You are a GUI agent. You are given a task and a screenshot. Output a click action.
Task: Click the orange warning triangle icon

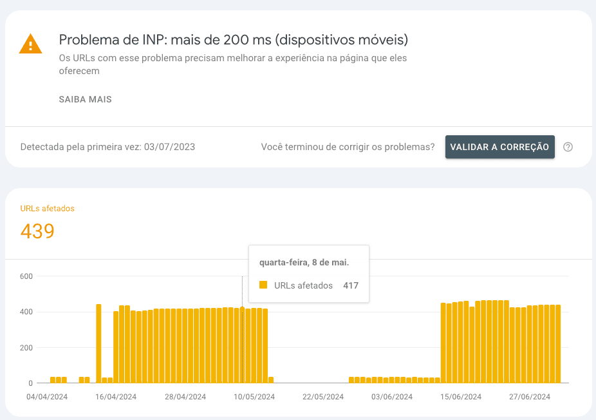coord(31,44)
